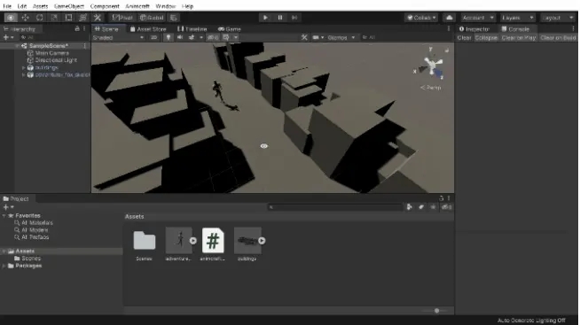Lock the Hierarchy panel
Screen dimensions: 580x325
tap(77, 29)
